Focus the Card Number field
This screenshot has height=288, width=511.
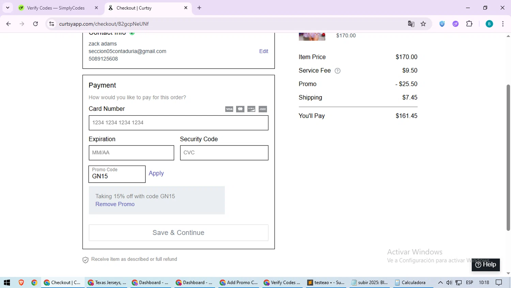(179, 123)
